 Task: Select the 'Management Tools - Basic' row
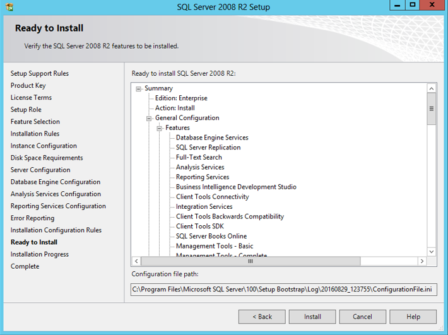pos(215,246)
